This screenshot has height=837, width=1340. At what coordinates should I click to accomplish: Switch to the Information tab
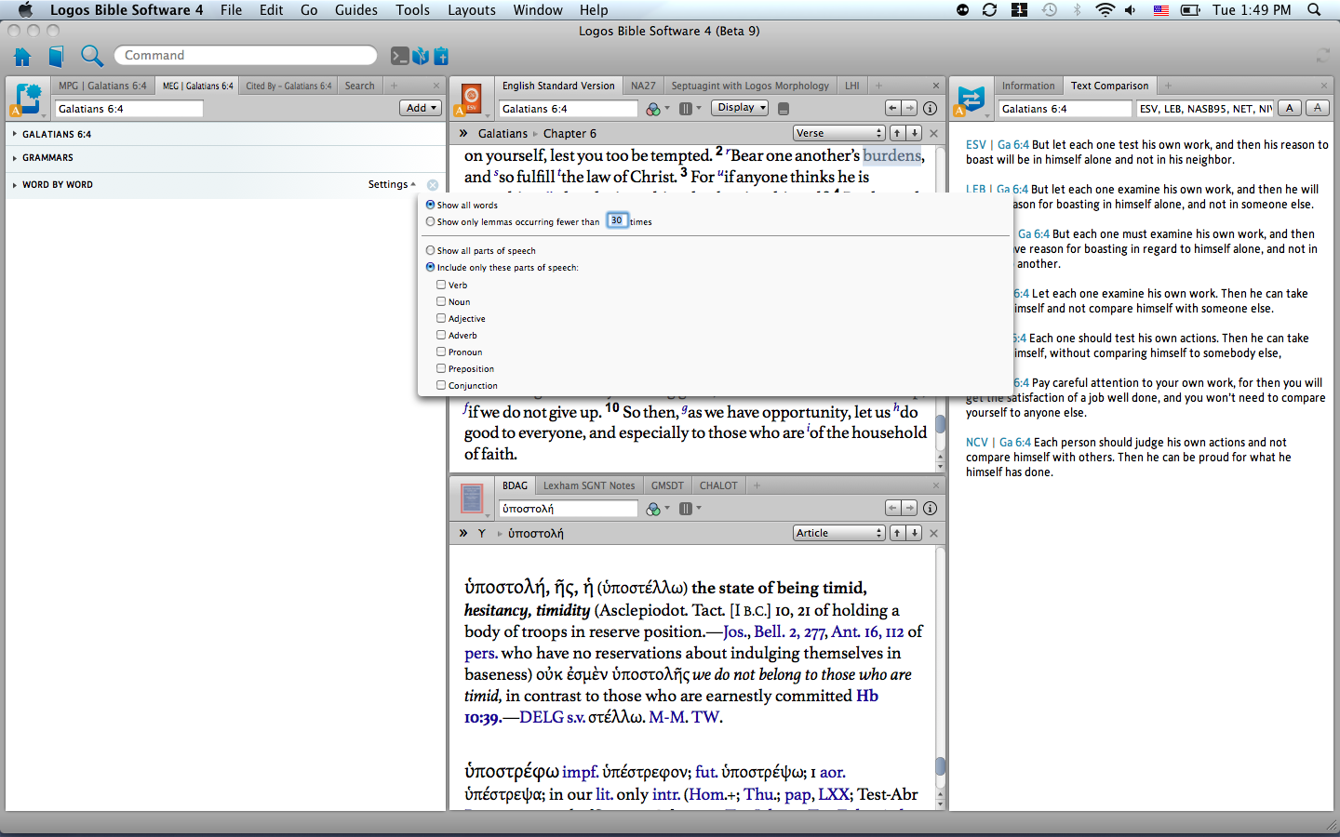pyautogui.click(x=1028, y=86)
